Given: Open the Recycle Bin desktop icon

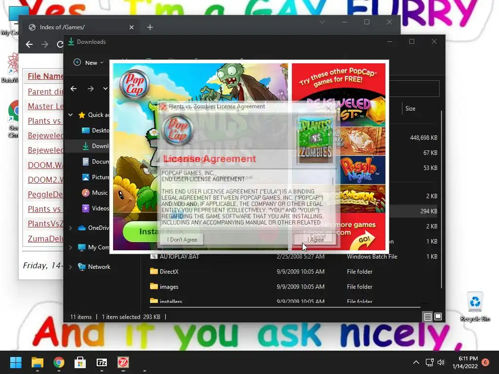Looking at the screenshot, I should point(475,306).
